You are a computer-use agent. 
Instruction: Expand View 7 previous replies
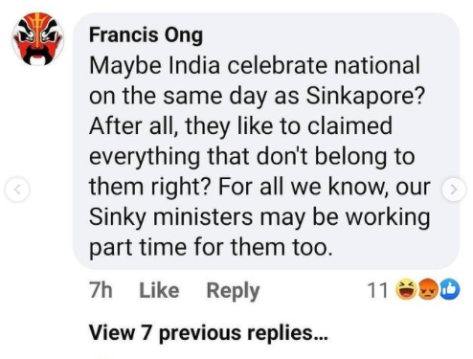point(209,333)
